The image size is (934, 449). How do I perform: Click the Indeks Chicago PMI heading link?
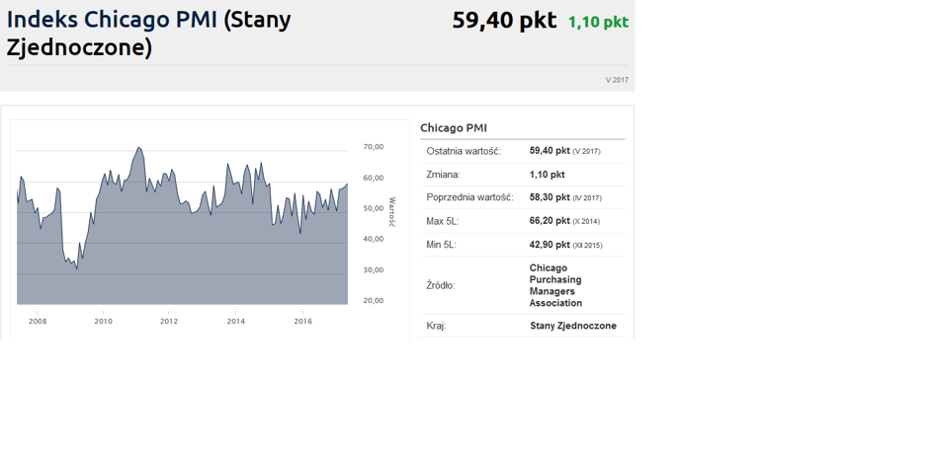[x=112, y=20]
